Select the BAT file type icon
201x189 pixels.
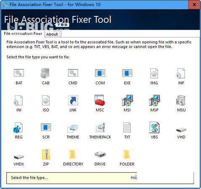click(x=19, y=73)
